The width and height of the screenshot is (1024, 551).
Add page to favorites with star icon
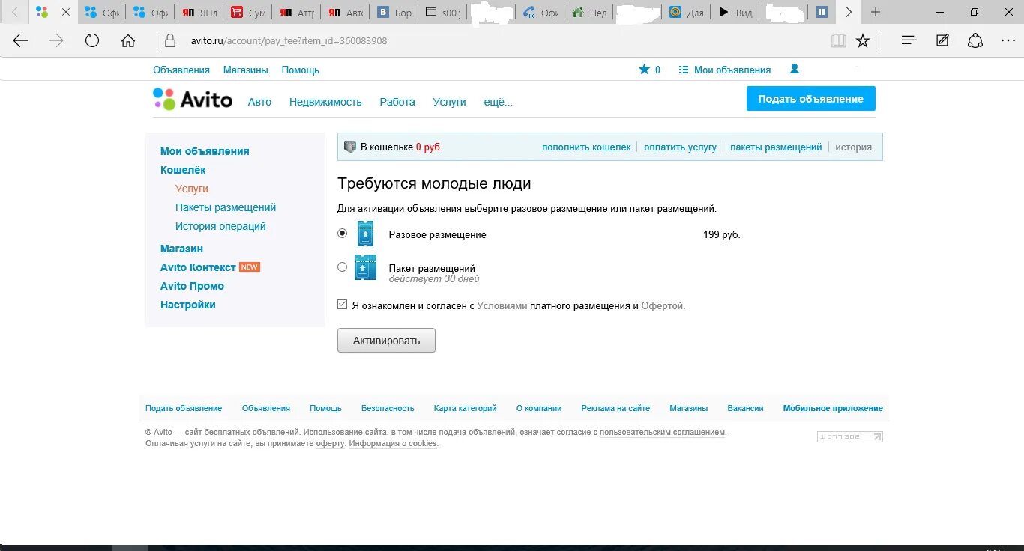click(x=863, y=40)
